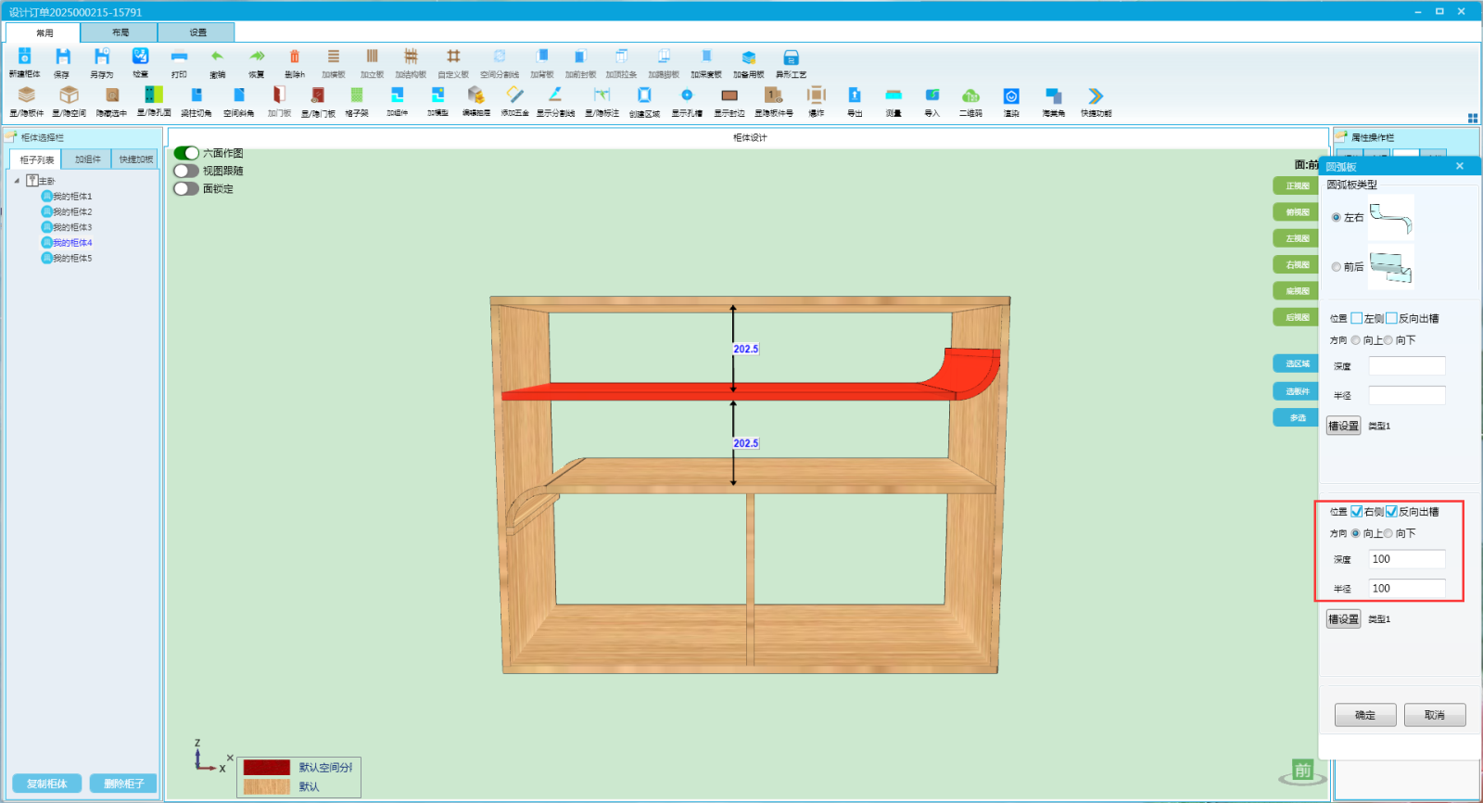
Task: Switch to the 布局 ribbon tab
Action: click(120, 32)
